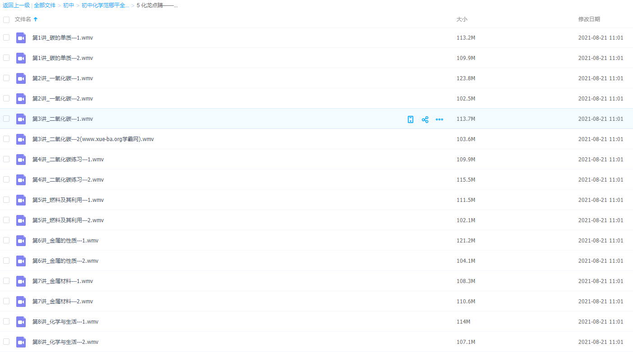Sort by 修改日期 column header
Image resolution: width=633 pixels, height=352 pixels.
point(589,19)
